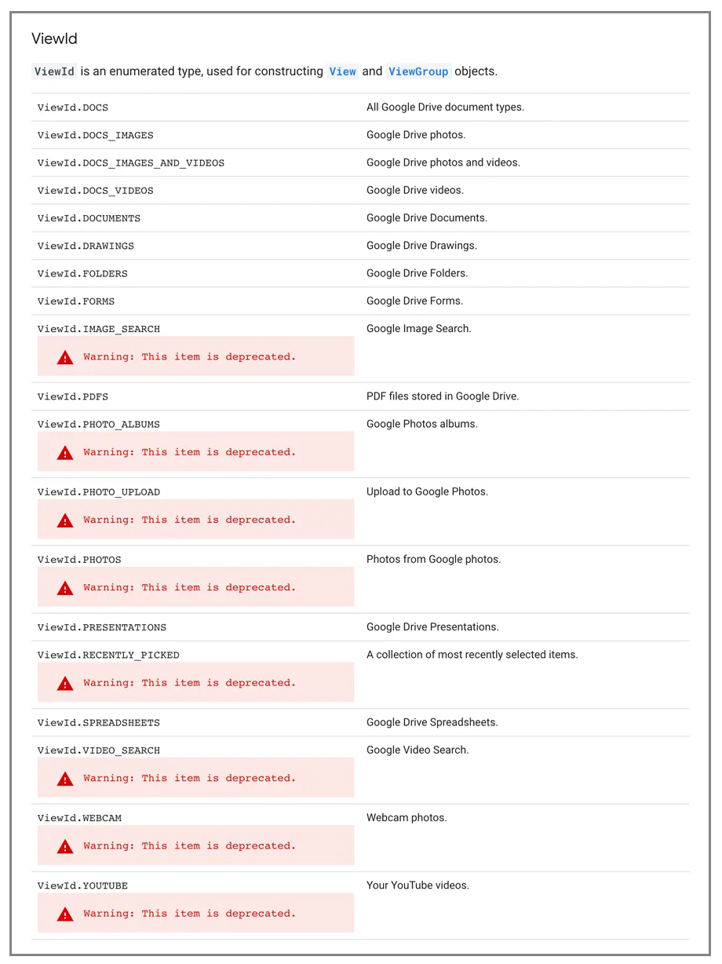
Task: Click warning icon under ViewId.YOUTUBE
Action: (65, 915)
